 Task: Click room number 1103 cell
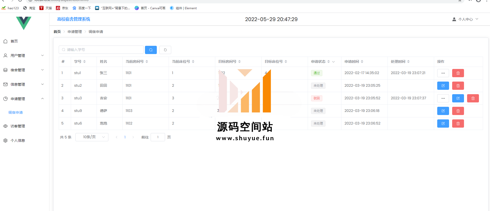[x=129, y=111]
